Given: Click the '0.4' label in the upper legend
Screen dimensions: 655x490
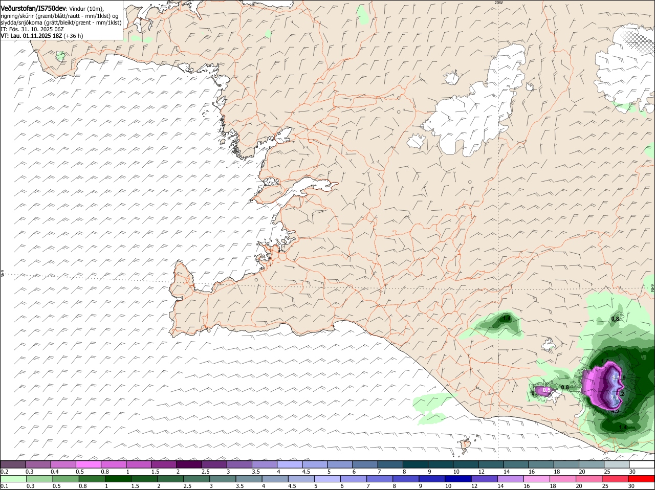Looking at the screenshot, I should click(x=54, y=471).
